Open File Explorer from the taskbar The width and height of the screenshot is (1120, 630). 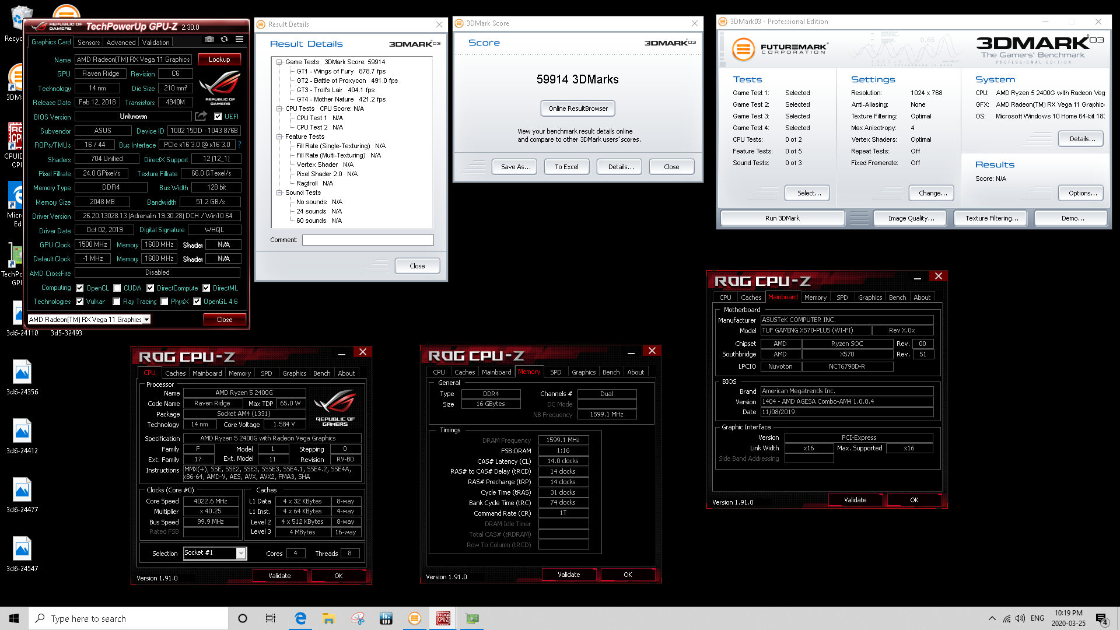coord(328,618)
